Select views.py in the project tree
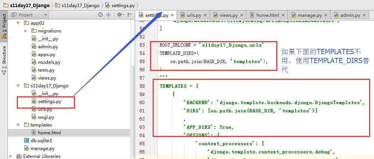This screenshot has width=374, height=159. [44, 78]
